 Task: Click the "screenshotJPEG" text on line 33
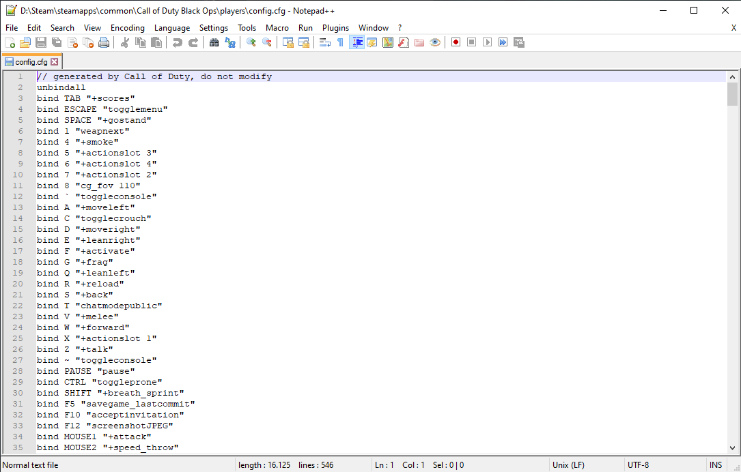[x=130, y=426]
